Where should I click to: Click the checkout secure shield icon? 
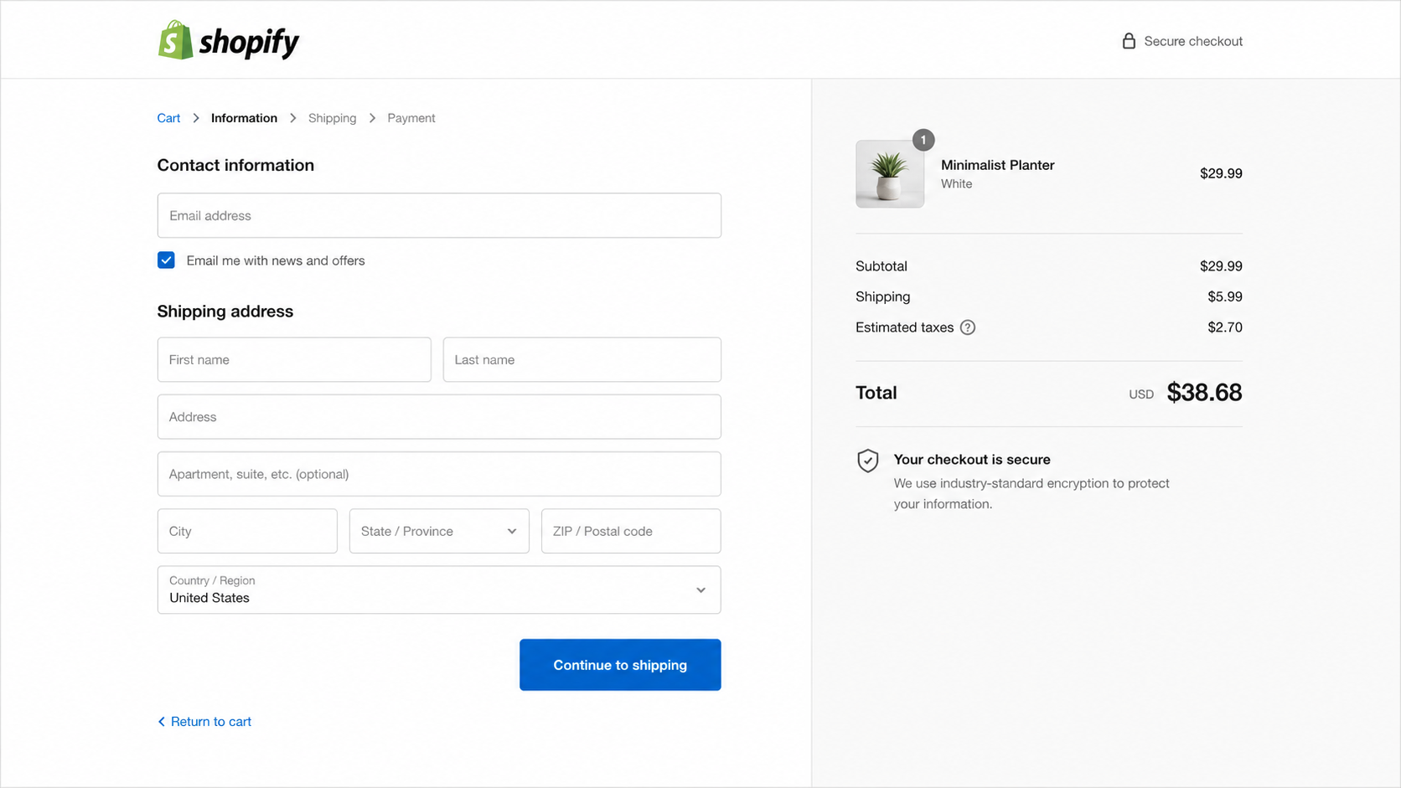pos(868,461)
